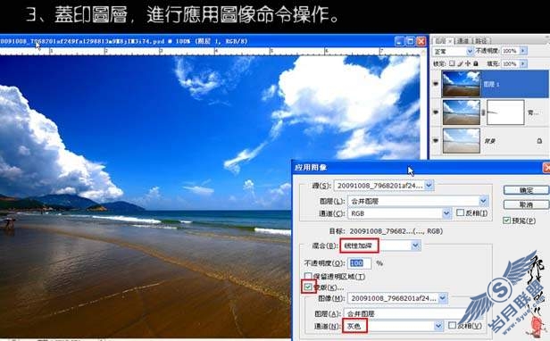Open the mask 图像(M) dropdown
550x341 pixels.
[443, 298]
